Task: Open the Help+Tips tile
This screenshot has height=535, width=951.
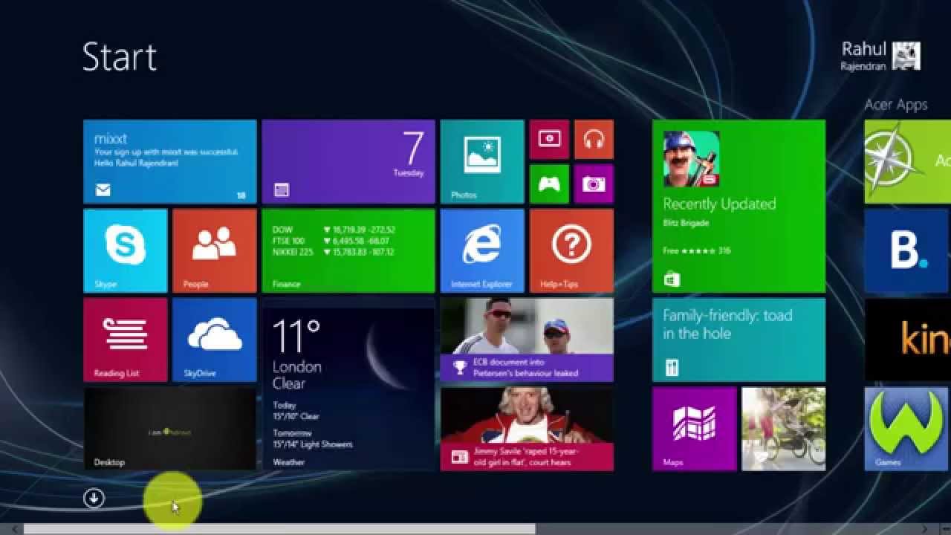Action: [x=571, y=251]
